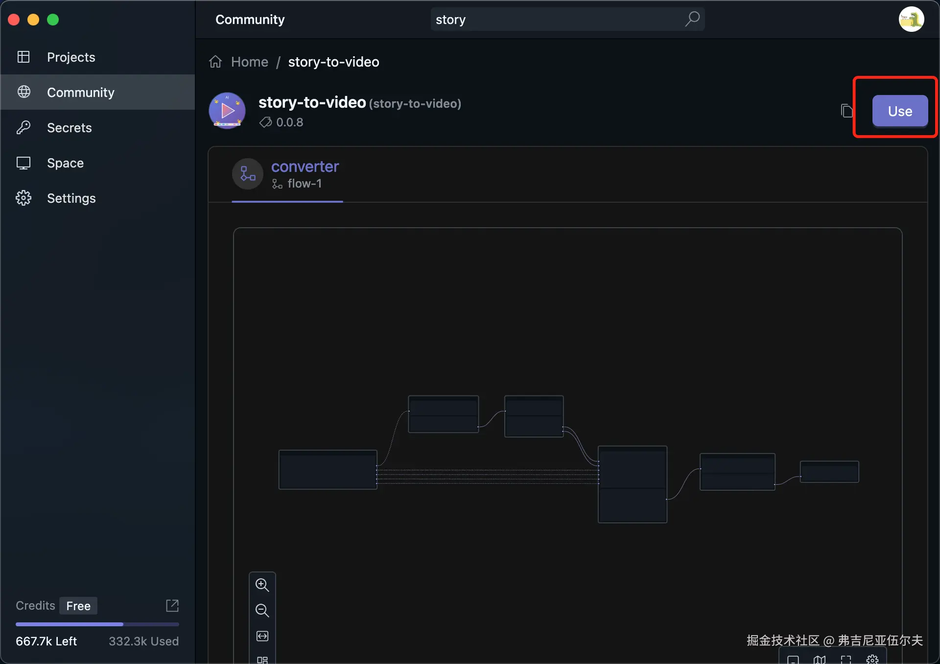This screenshot has width=940, height=664.
Task: Click the zoom out magnifier icon
Action: (262, 610)
